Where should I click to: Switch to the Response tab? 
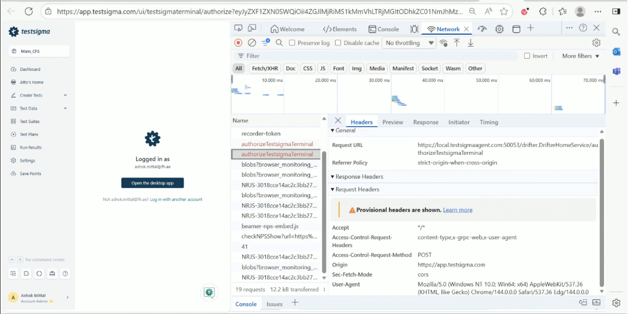[426, 122]
